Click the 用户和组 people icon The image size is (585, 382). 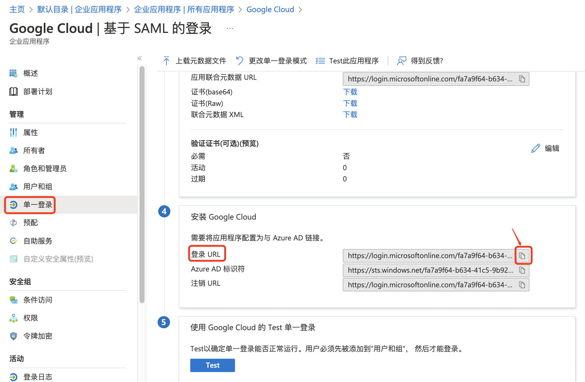13,187
